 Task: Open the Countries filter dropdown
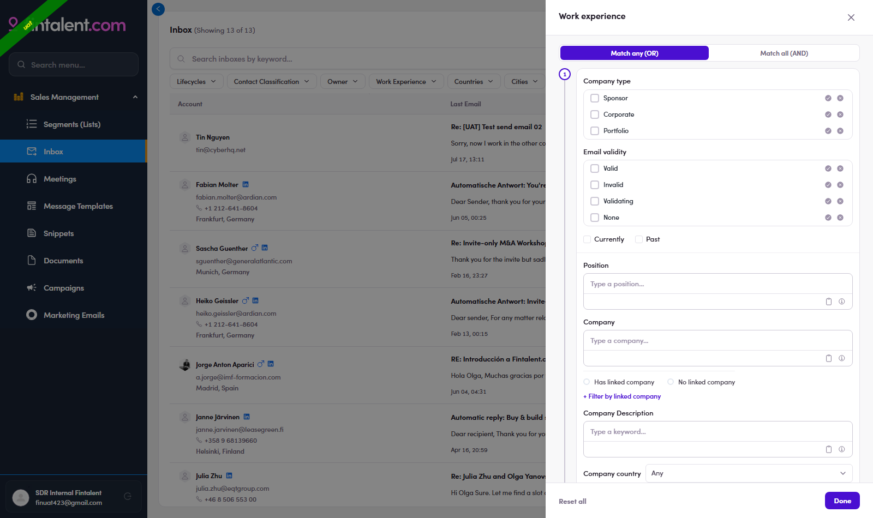coord(474,82)
